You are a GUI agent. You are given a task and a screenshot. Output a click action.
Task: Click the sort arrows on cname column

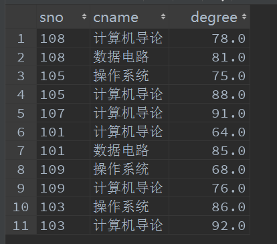163,17
